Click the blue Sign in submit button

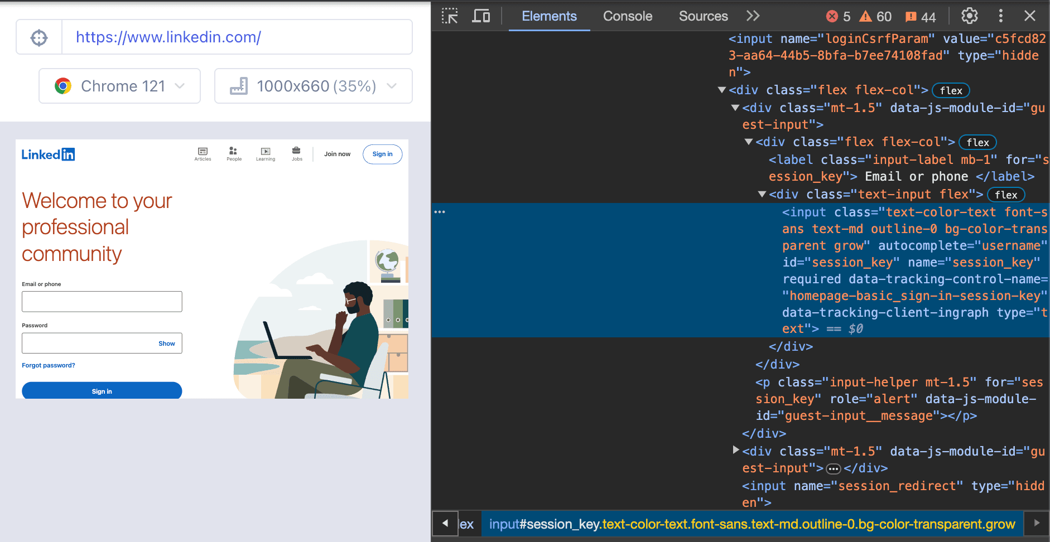(102, 390)
